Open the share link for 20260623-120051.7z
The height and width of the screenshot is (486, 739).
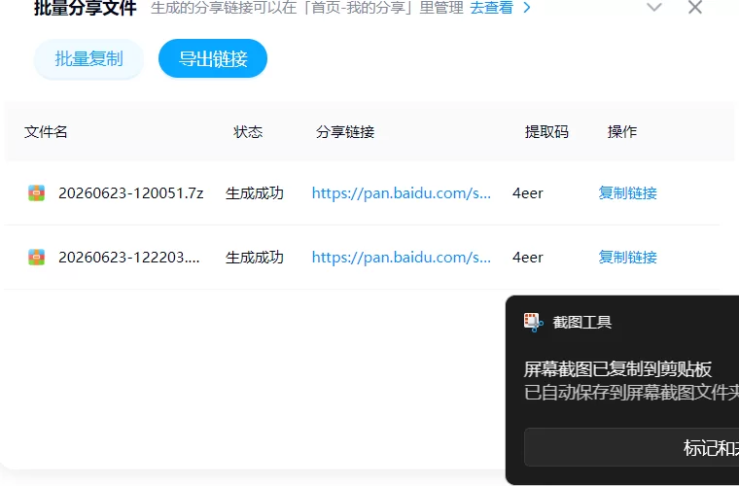coord(402,193)
